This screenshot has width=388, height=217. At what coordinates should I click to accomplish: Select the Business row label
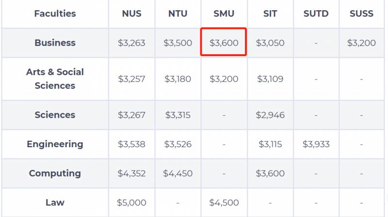pyautogui.click(x=55, y=43)
